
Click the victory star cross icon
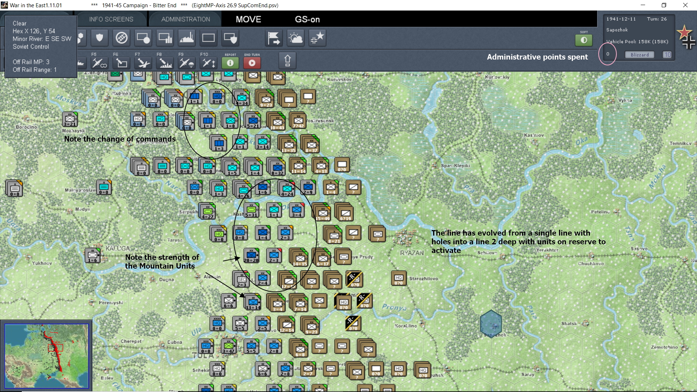[x=317, y=38]
